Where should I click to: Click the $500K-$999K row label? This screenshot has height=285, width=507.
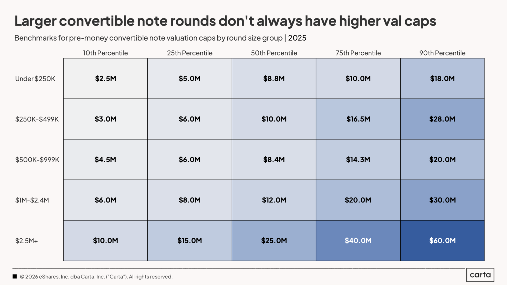[x=37, y=160]
